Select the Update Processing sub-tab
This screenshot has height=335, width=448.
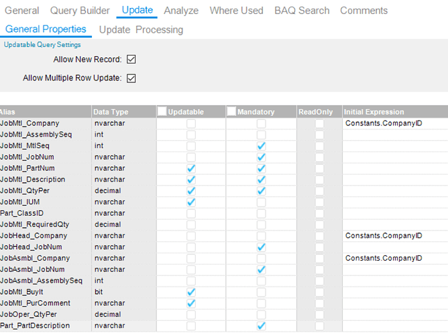click(x=141, y=29)
